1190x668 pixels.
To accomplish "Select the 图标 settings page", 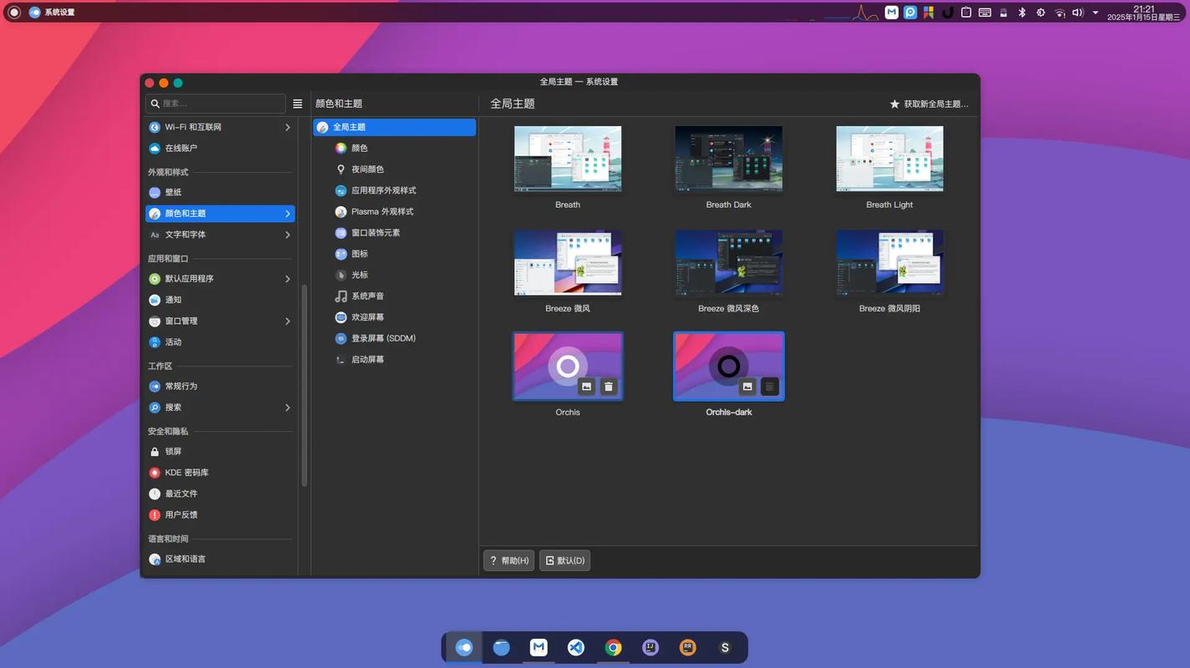I will pyautogui.click(x=359, y=254).
